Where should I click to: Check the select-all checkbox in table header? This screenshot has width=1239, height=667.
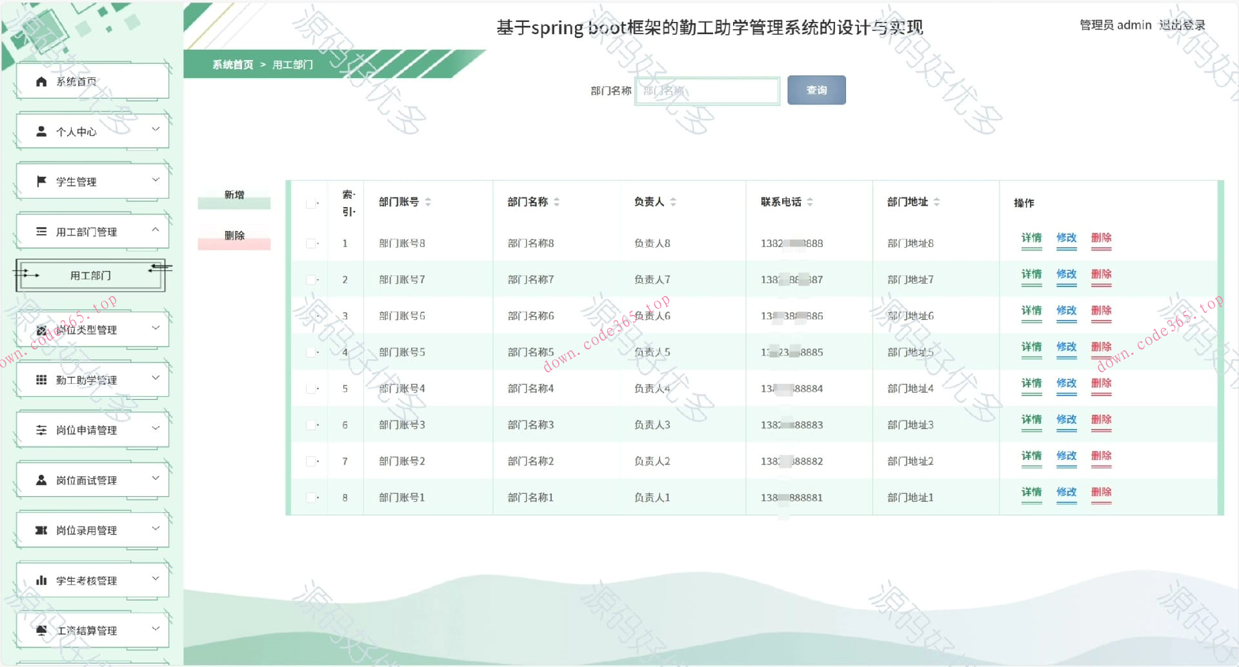tap(310, 202)
